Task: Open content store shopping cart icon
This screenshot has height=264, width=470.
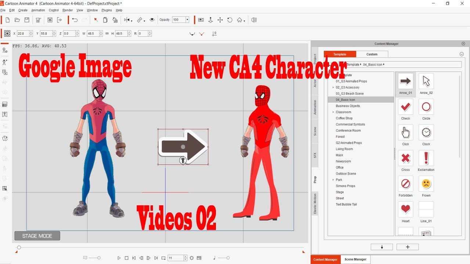Action: [38, 20]
